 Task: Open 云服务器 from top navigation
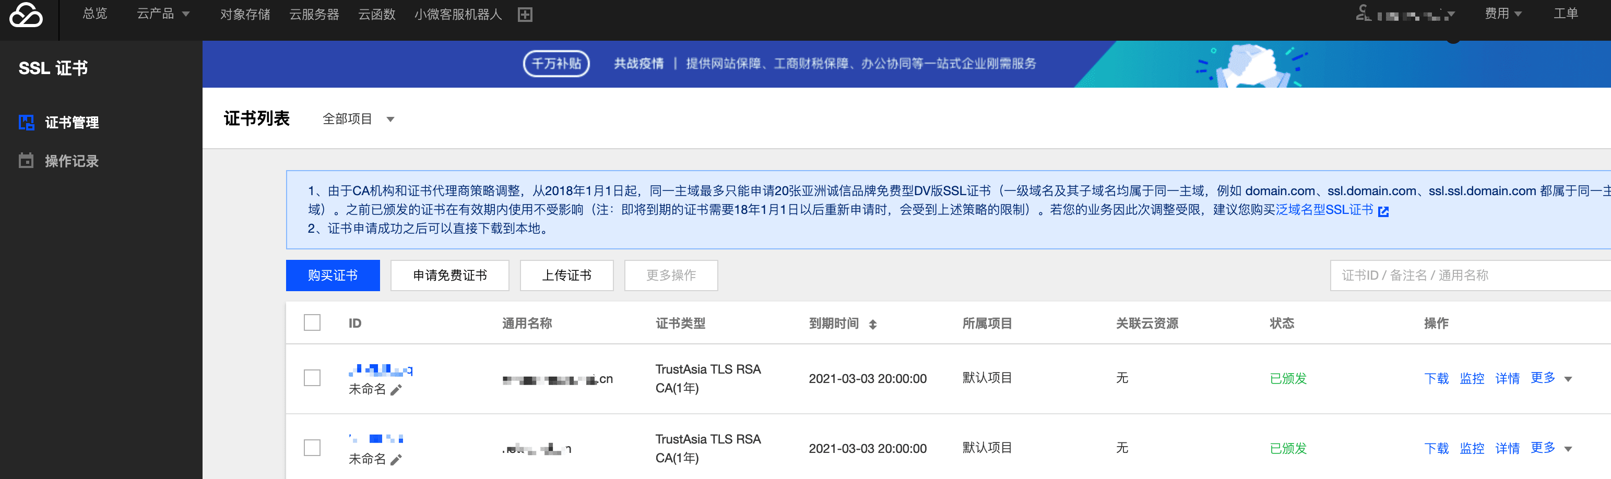coord(314,15)
